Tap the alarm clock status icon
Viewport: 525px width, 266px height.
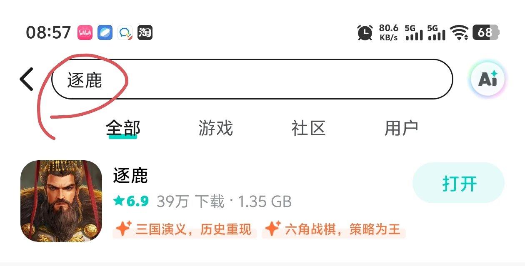(365, 32)
